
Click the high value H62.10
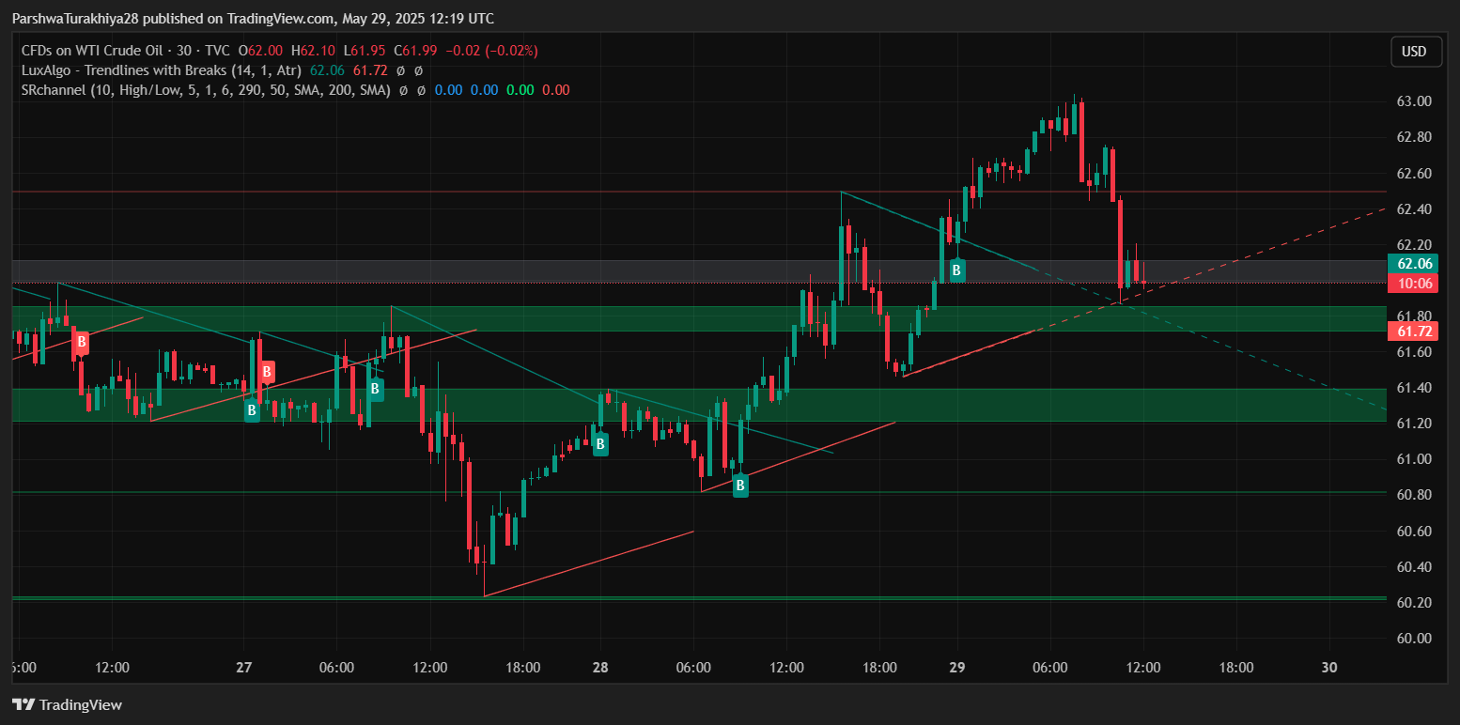coord(313,51)
